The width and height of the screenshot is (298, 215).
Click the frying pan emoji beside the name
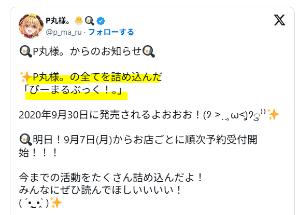tap(90, 21)
